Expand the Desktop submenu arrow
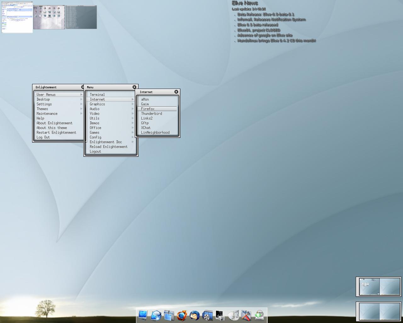403x323 pixels. click(x=81, y=99)
